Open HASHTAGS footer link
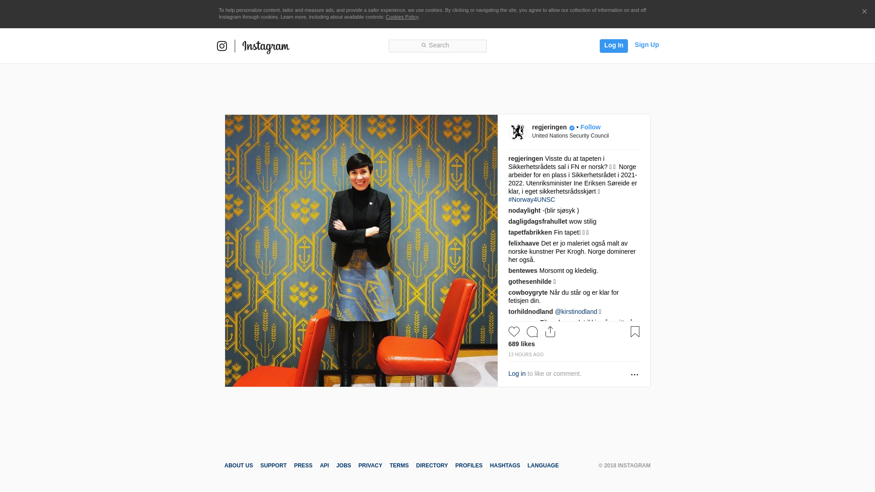The height and width of the screenshot is (492, 875). pos(504,466)
